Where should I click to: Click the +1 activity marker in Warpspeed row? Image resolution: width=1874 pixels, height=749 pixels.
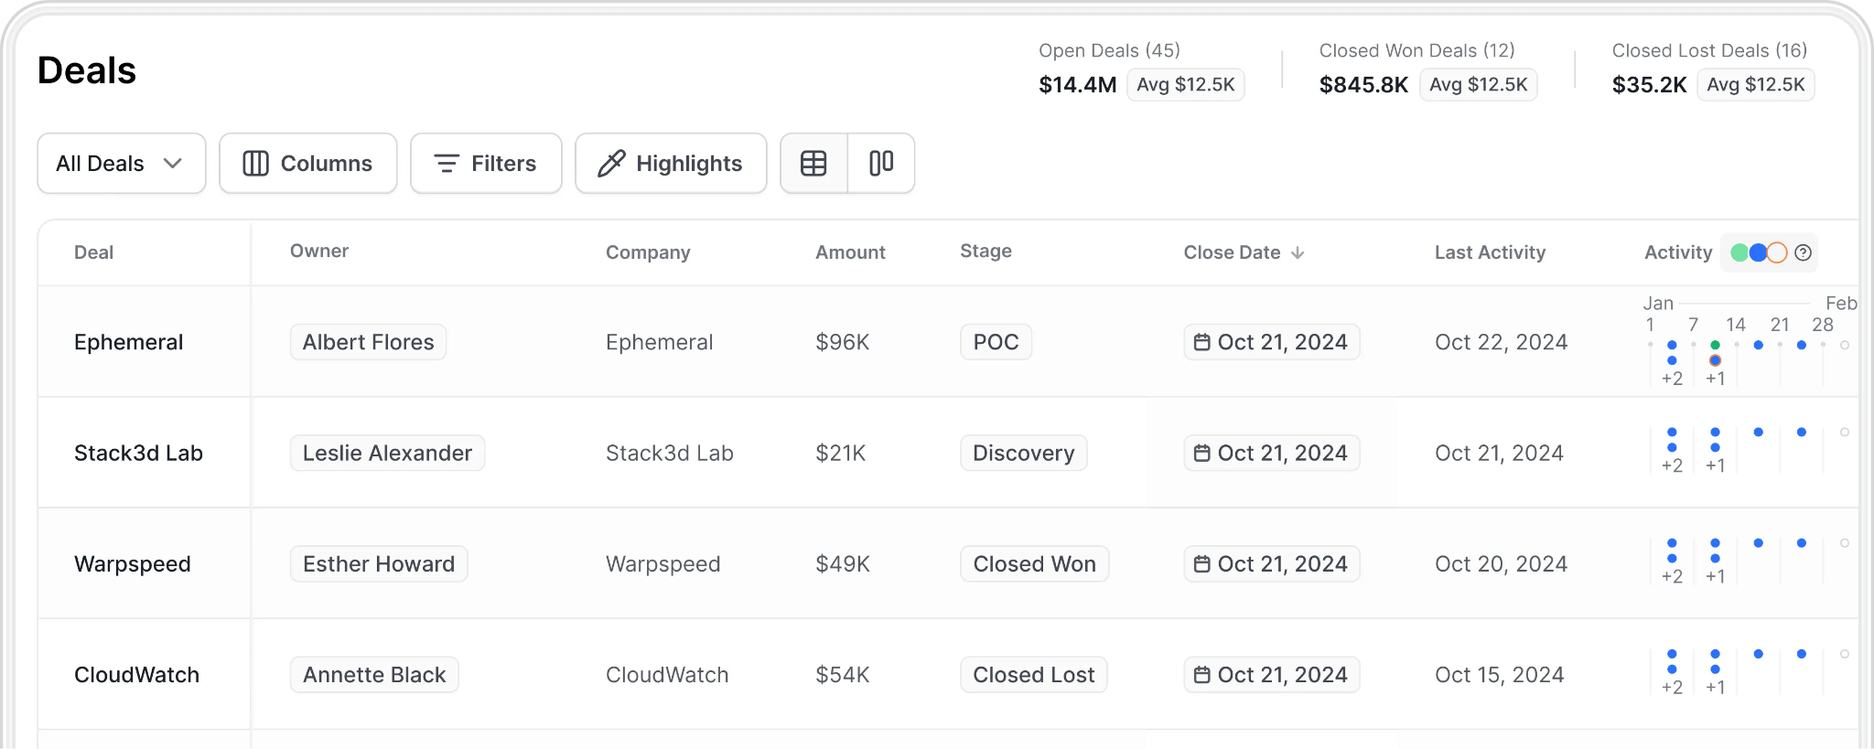point(1716,576)
